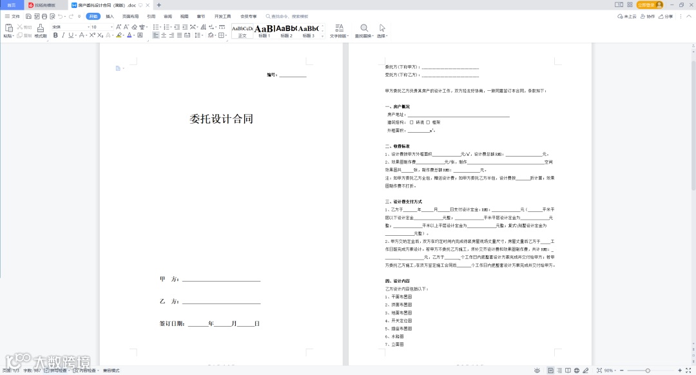This screenshot has height=375, width=696.
Task: Click the Collaborate (协作) icon
Action: pos(643,16)
